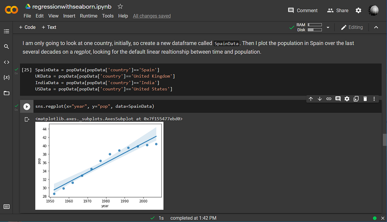Open the search sidebar icon
This screenshot has width=387, height=222.
[6, 46]
